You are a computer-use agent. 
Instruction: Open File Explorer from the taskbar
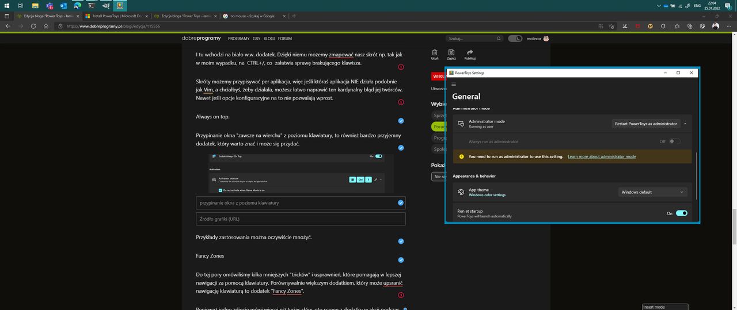pos(35,6)
